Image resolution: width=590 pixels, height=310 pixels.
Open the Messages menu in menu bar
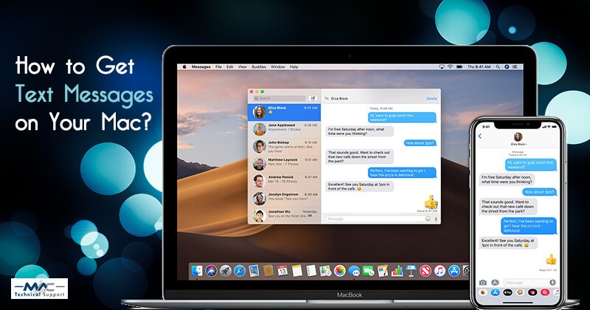tap(201, 66)
